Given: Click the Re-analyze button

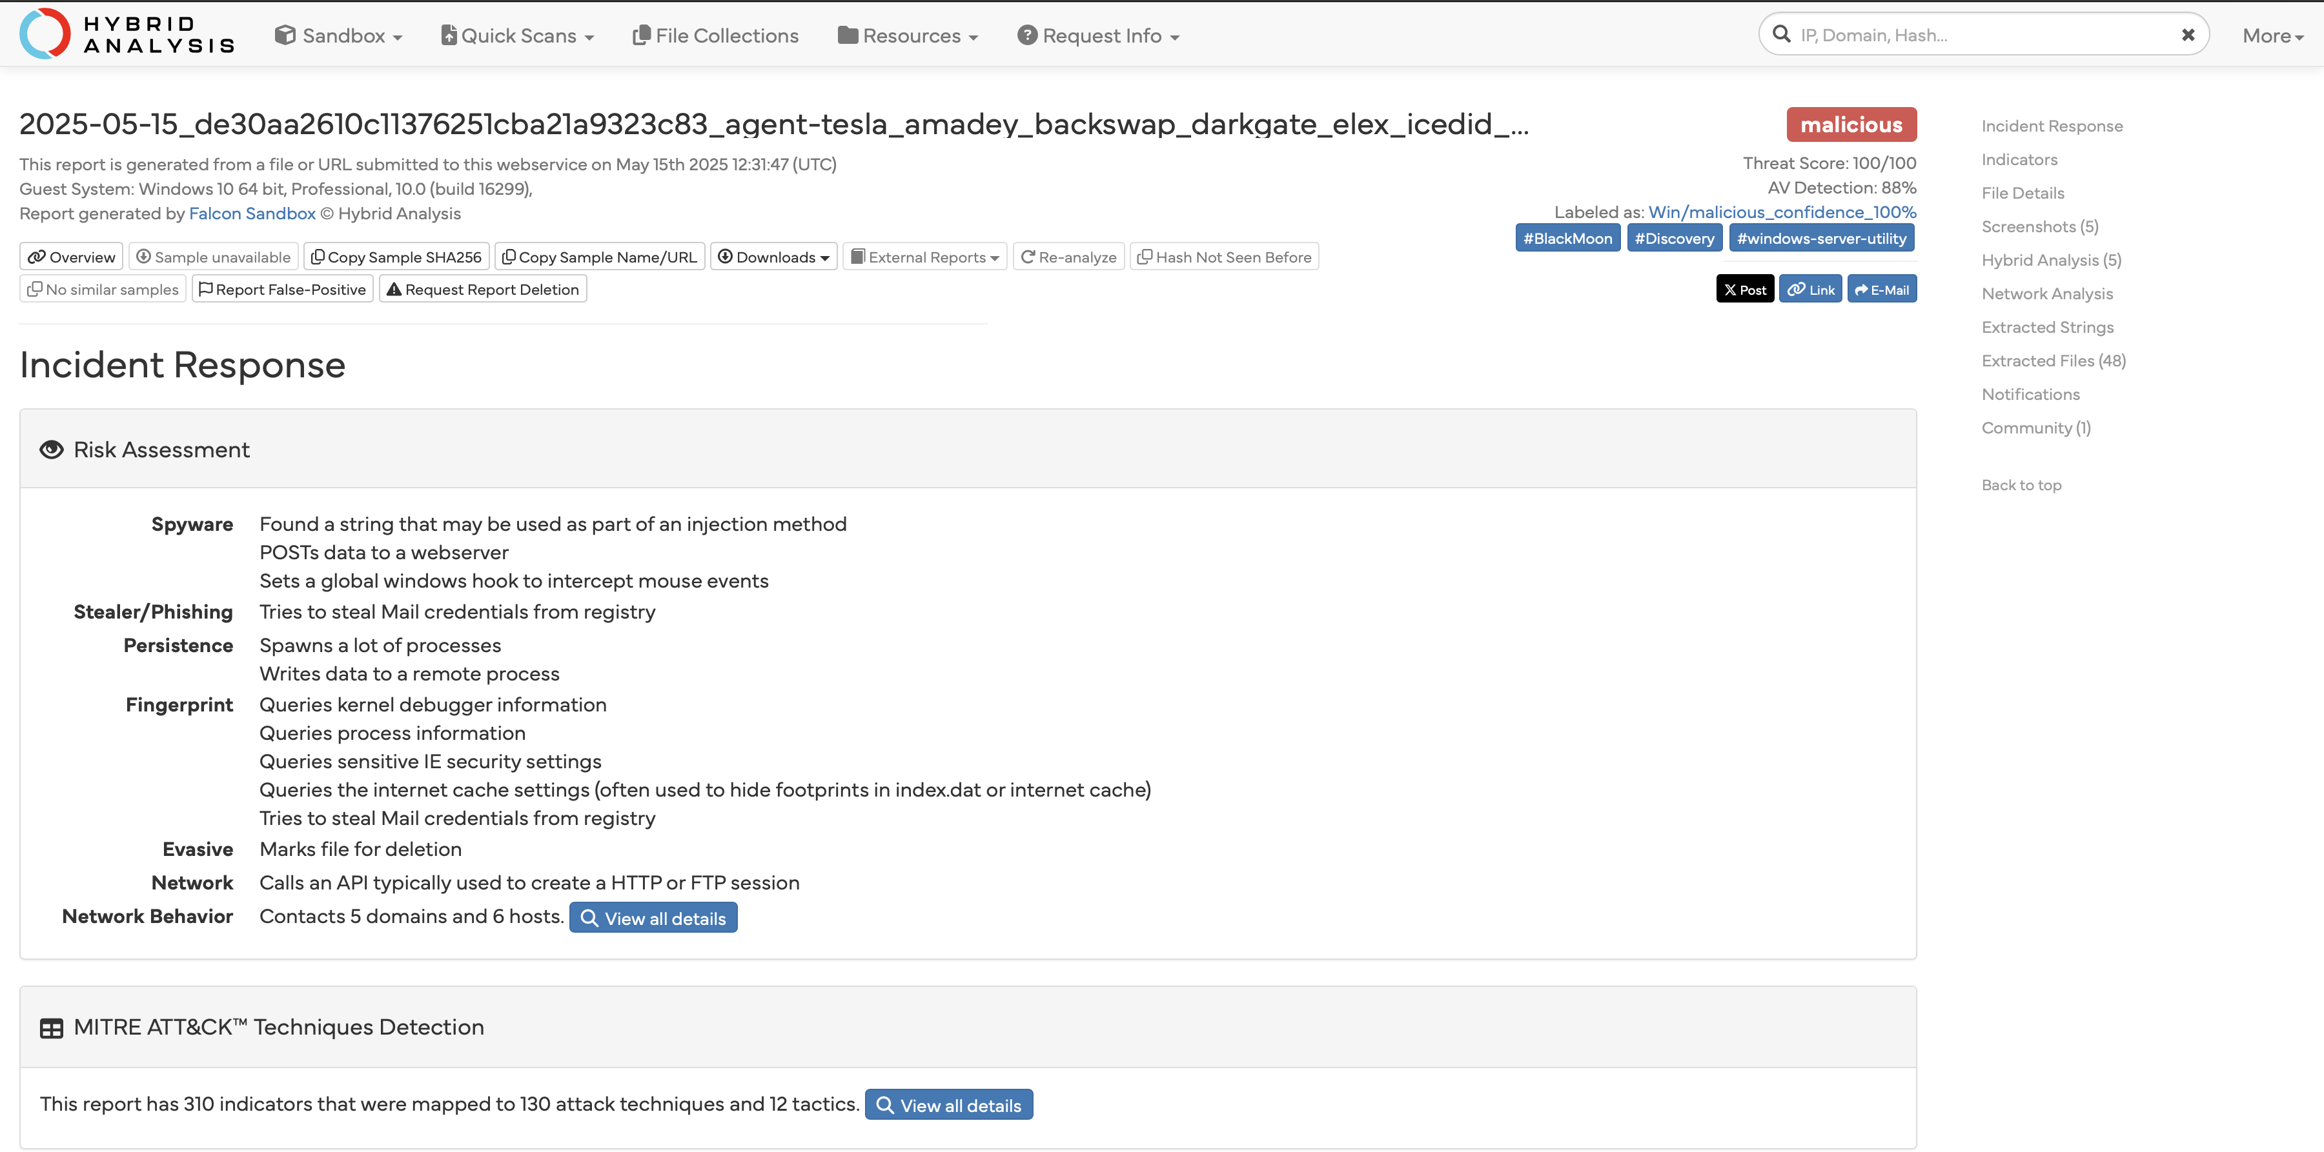Looking at the screenshot, I should (x=1068, y=257).
